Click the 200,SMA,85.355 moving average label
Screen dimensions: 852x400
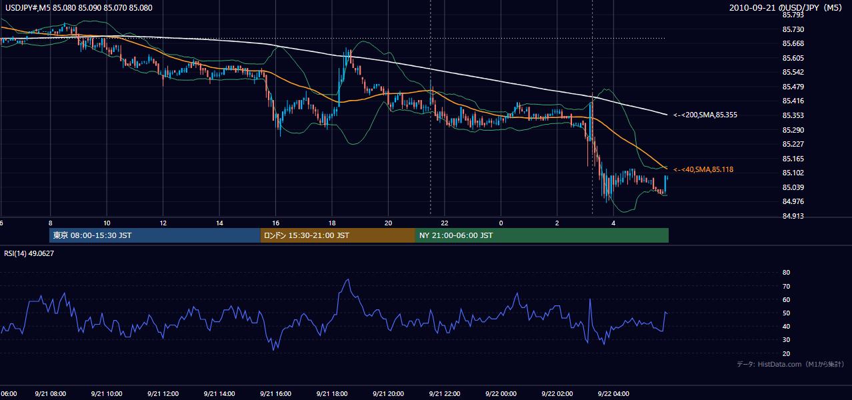coord(705,115)
